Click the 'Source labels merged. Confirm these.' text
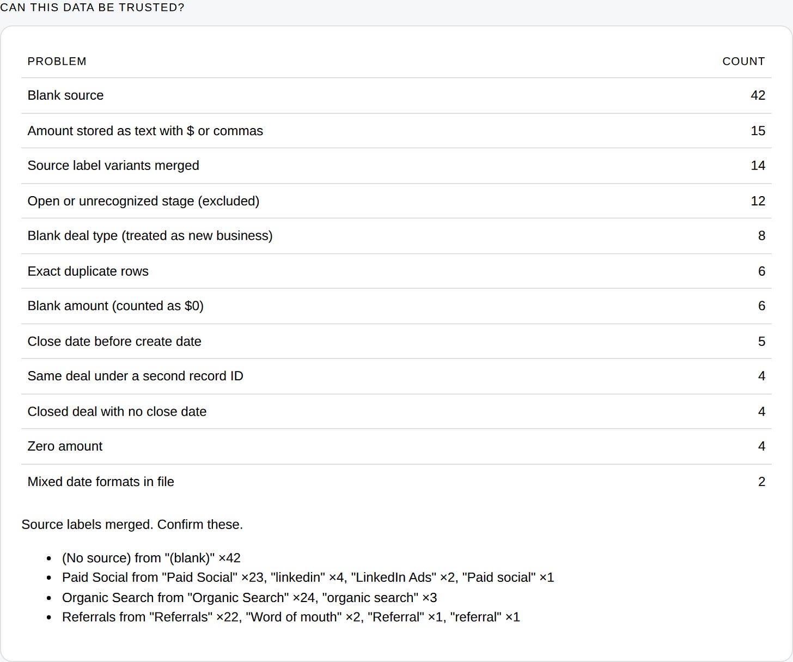Image resolution: width=793 pixels, height=662 pixels. point(132,525)
